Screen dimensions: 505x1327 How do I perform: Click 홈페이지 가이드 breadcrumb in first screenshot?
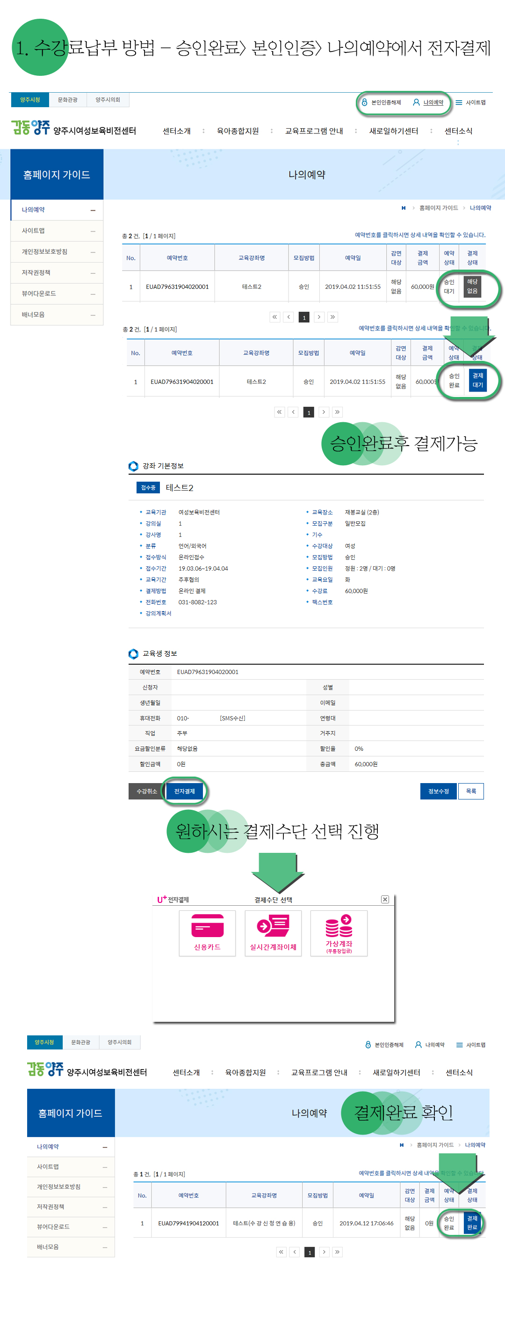coord(439,208)
